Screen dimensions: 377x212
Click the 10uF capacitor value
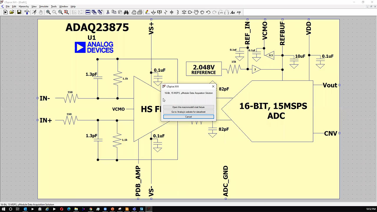(x=300, y=56)
